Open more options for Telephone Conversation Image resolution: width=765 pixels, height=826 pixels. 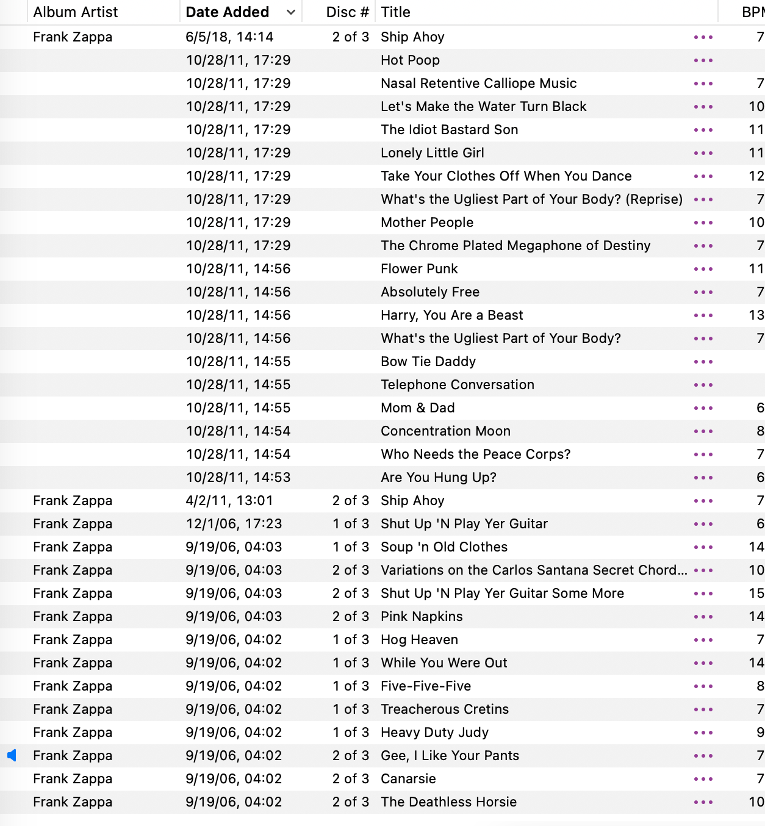click(x=703, y=385)
